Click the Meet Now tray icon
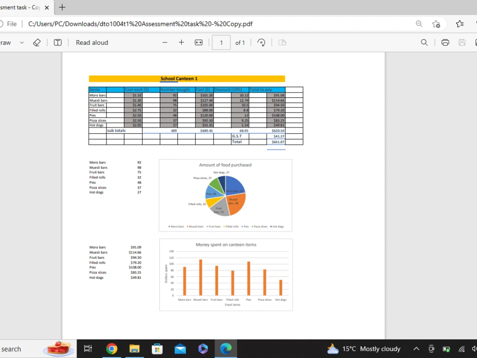 click(431, 349)
